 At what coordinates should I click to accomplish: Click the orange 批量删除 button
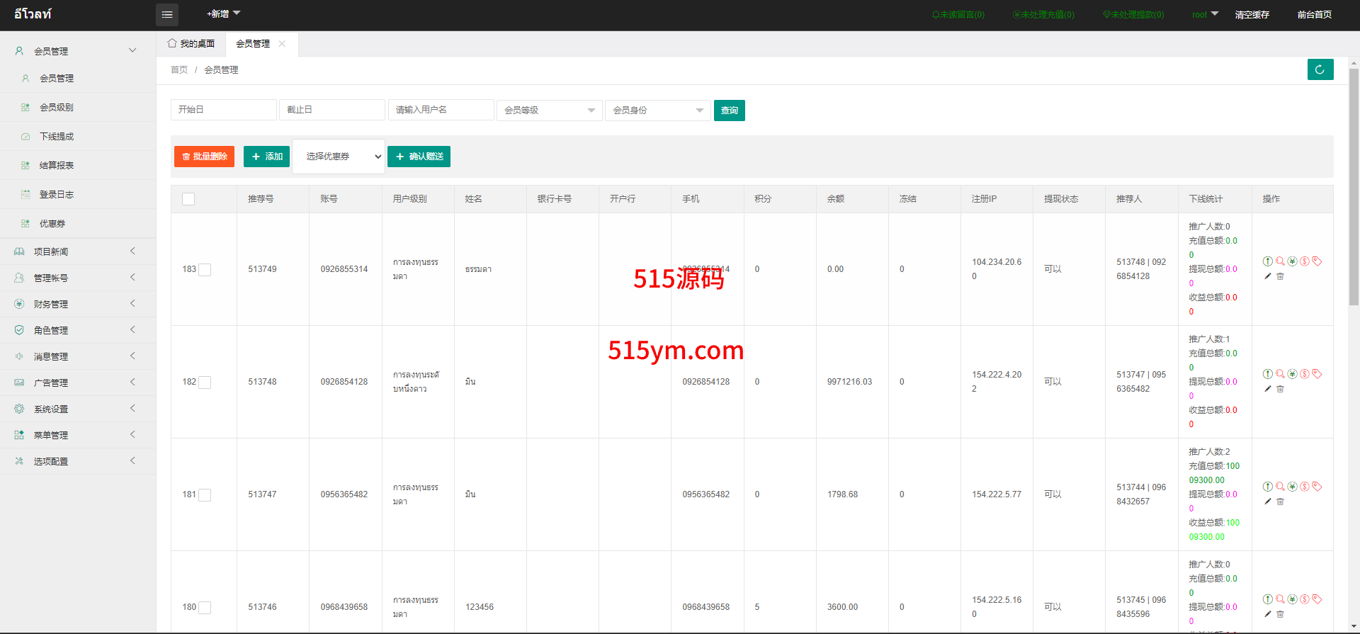coord(204,157)
